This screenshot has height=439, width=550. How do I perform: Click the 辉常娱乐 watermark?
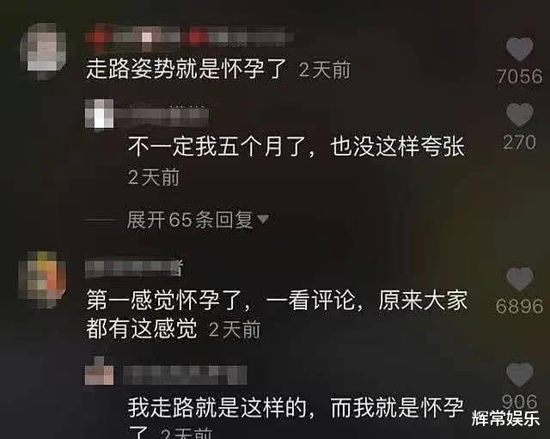point(506,418)
